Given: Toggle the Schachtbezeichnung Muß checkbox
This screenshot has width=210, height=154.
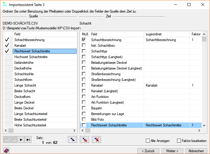Looking at the screenshot, I should pos(84,40).
